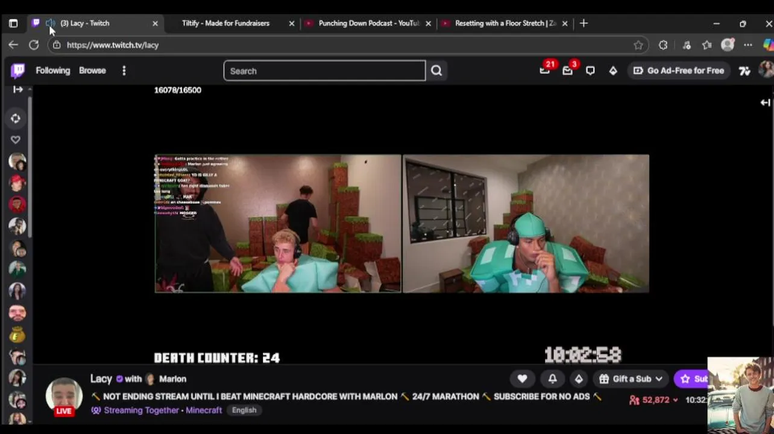Click the right stream camera view

526,224
